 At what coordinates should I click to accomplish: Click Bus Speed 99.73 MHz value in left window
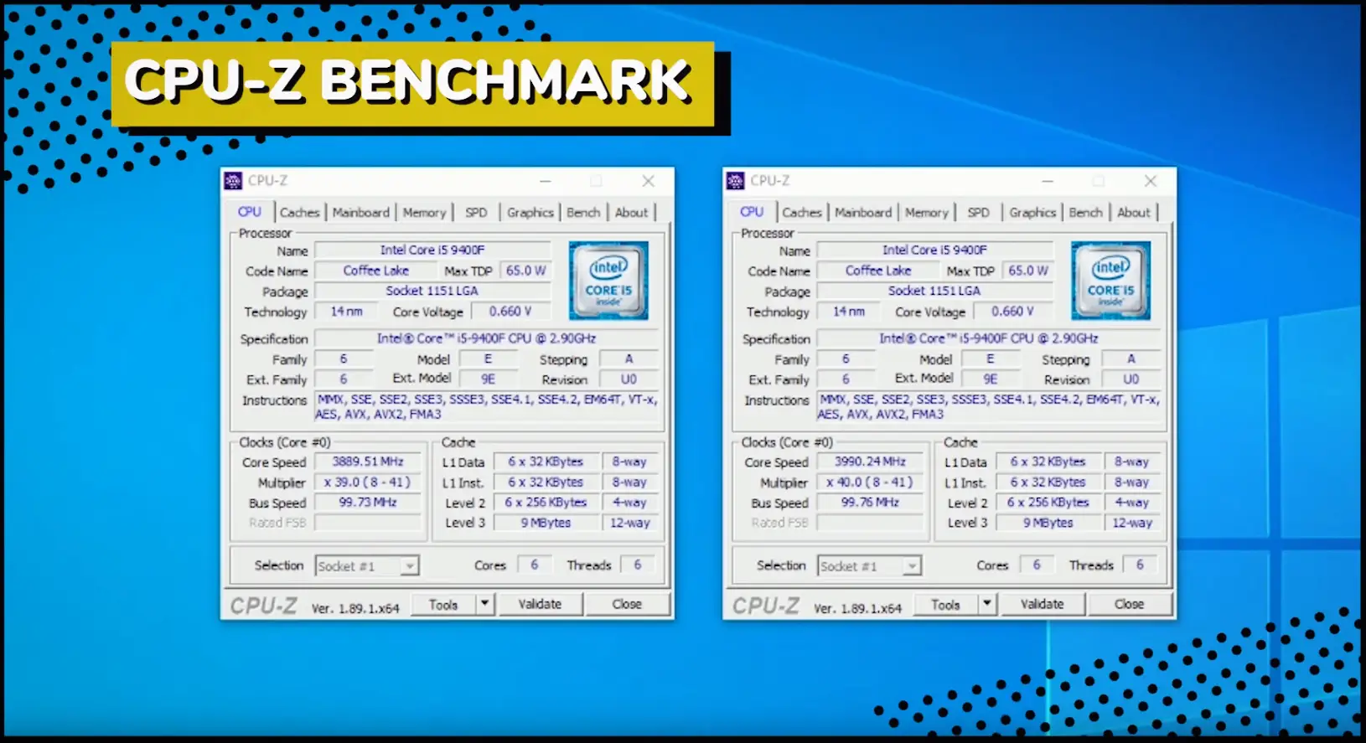click(x=368, y=503)
